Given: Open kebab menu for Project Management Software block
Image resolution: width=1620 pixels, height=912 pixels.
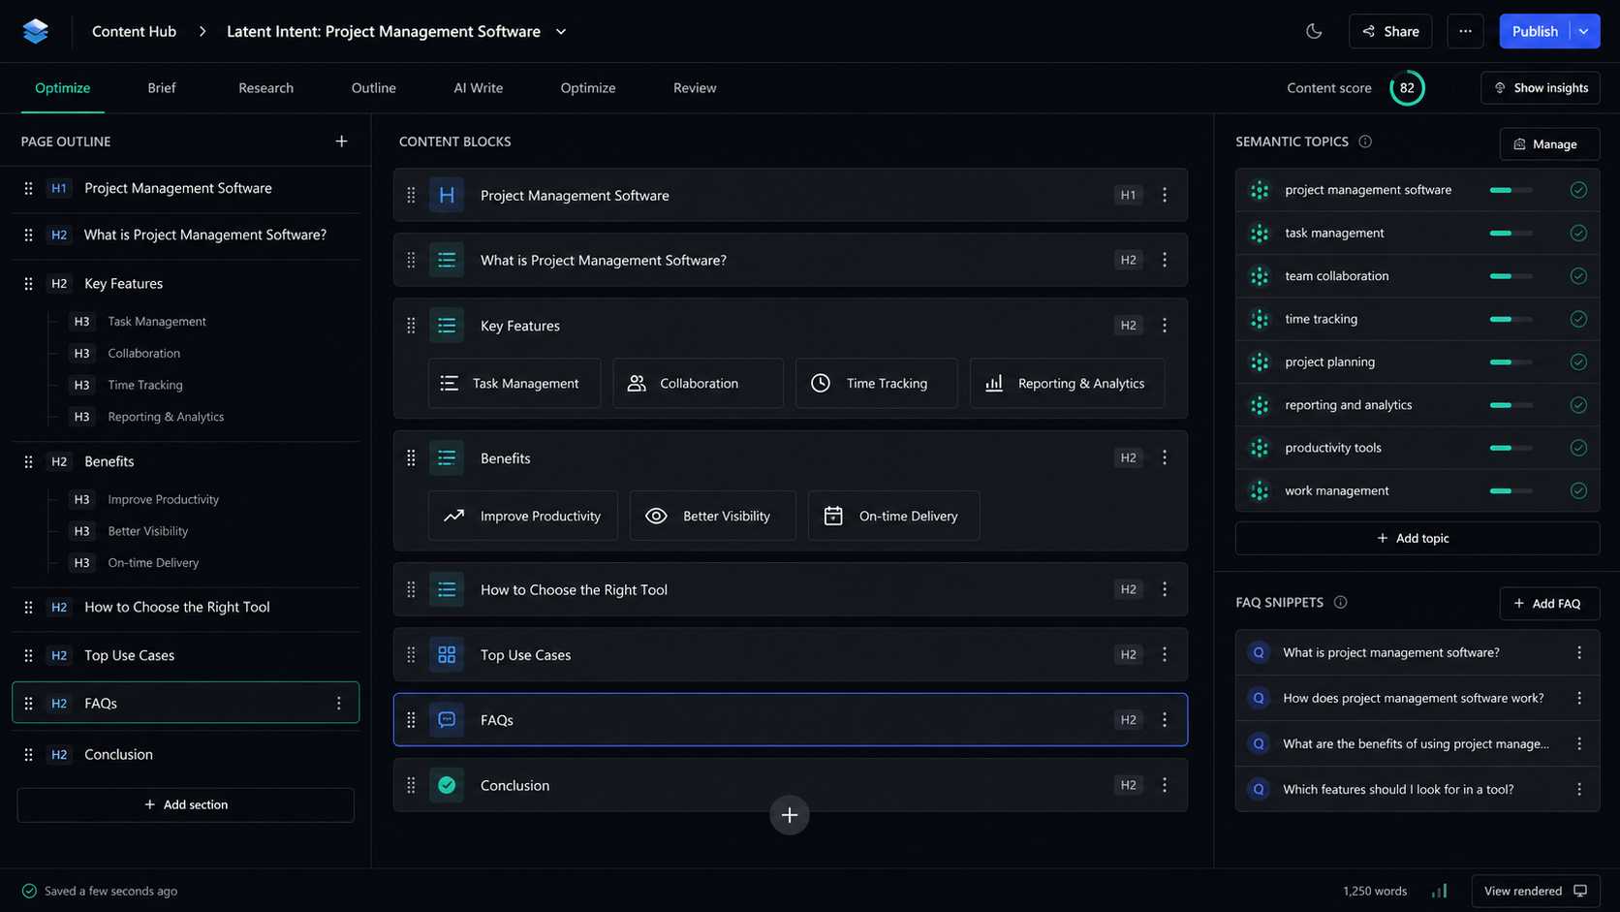Looking at the screenshot, I should pos(1165,195).
